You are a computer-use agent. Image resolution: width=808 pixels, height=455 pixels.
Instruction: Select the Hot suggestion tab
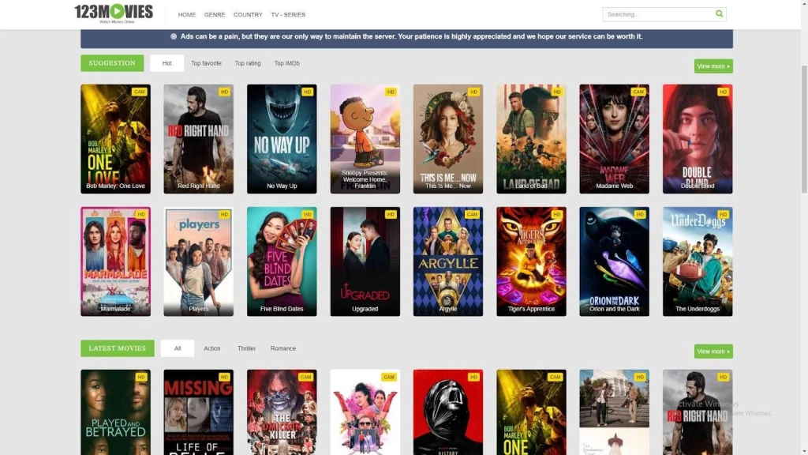point(167,63)
